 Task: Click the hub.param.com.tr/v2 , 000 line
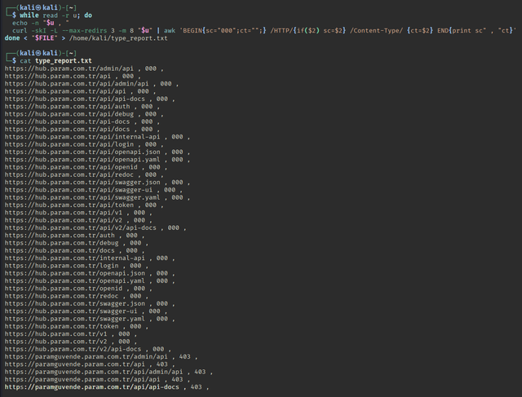click(71, 342)
